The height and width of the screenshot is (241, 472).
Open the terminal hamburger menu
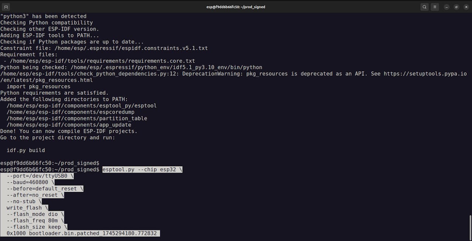coord(435,7)
